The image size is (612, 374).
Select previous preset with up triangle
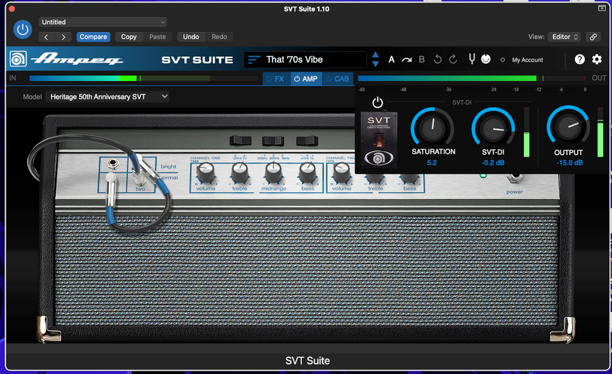375,55
